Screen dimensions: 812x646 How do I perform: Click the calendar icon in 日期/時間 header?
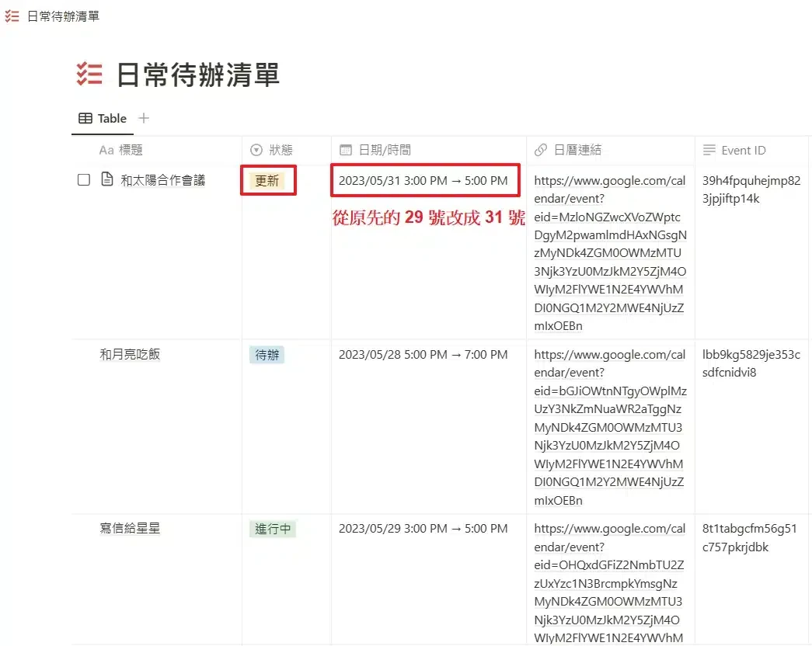tap(346, 150)
